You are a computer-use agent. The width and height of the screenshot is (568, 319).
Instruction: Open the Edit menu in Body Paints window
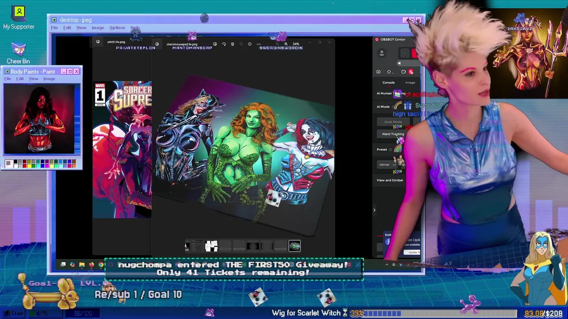coord(20,79)
